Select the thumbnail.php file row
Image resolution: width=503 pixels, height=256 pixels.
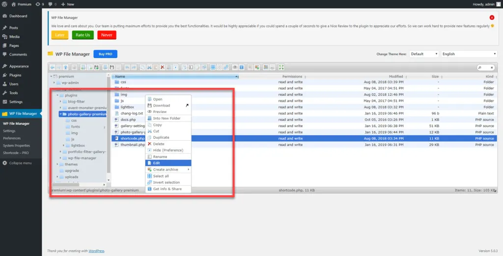tap(304, 145)
